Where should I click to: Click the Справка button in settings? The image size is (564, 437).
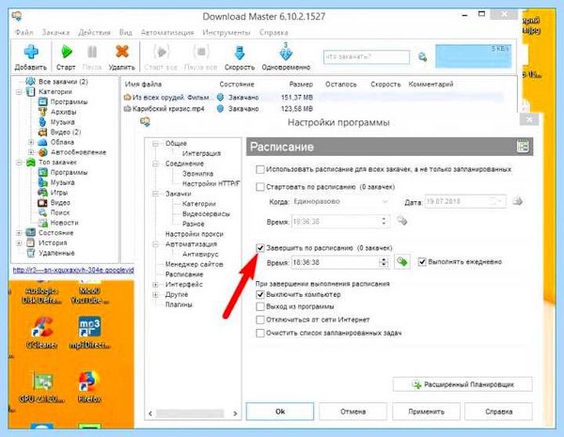point(498,411)
